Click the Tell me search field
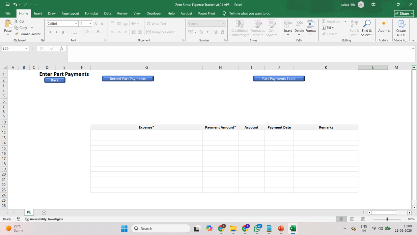The image size is (417, 235). [250, 14]
